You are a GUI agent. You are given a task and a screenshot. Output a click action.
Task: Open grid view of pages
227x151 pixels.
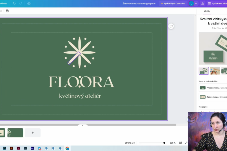[x=180, y=143]
